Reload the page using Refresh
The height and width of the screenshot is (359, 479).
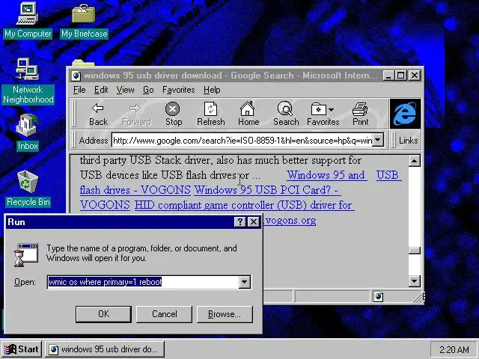211,114
